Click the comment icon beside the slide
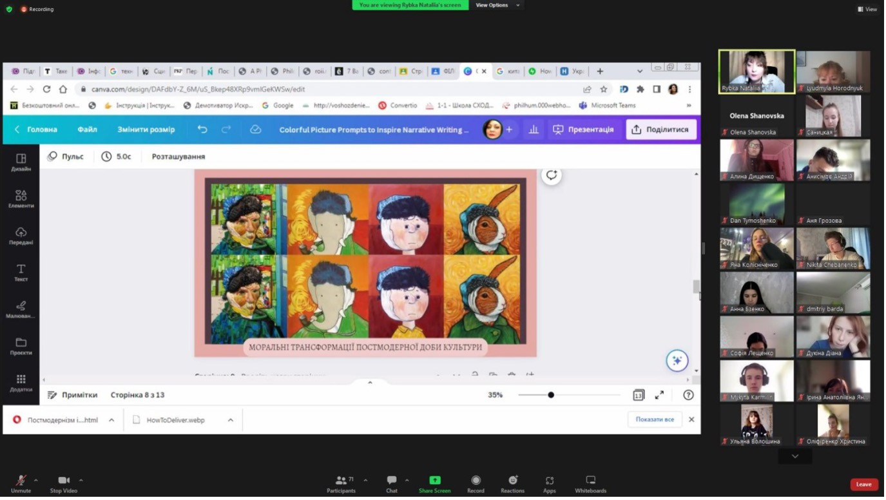 [x=552, y=175]
